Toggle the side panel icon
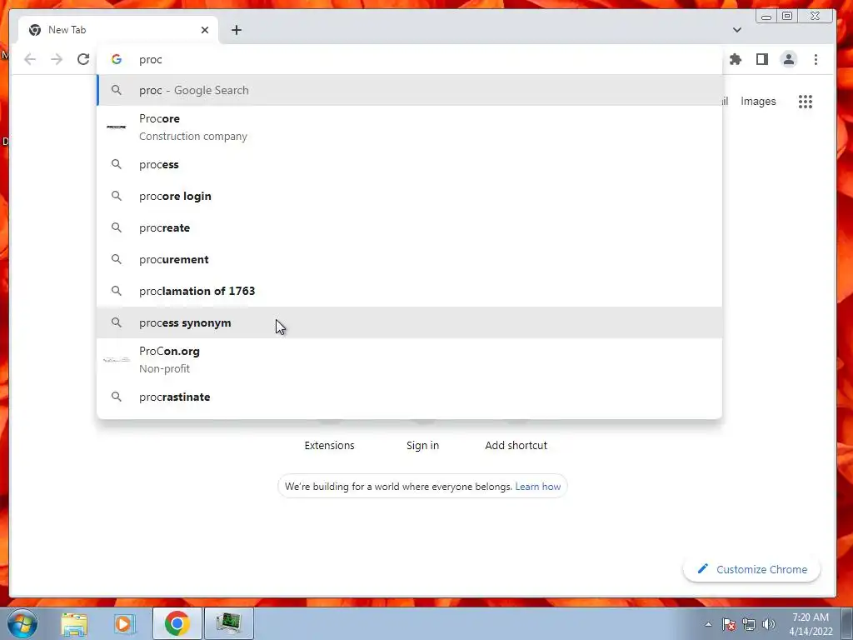853x640 pixels. coord(762,59)
